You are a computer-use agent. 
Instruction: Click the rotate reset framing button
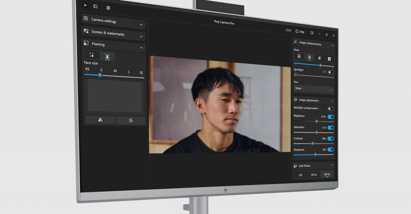[x=130, y=120]
